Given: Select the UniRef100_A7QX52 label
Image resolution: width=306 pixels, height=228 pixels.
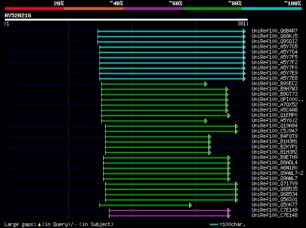Looking at the screenshot, I should [274, 105].
